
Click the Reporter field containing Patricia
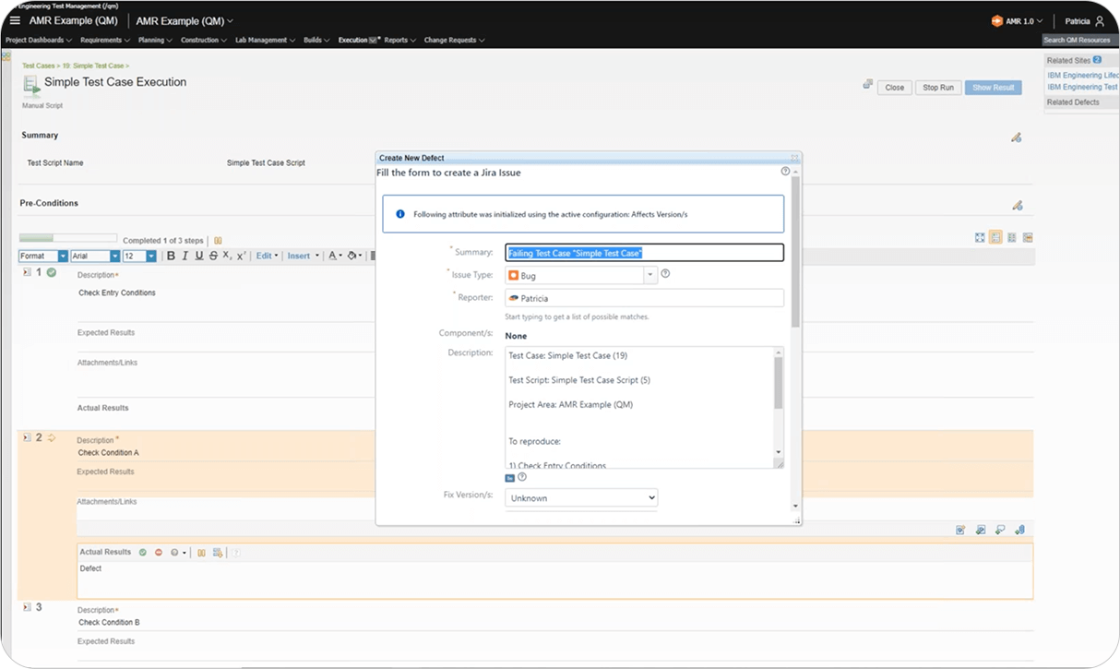coord(644,298)
